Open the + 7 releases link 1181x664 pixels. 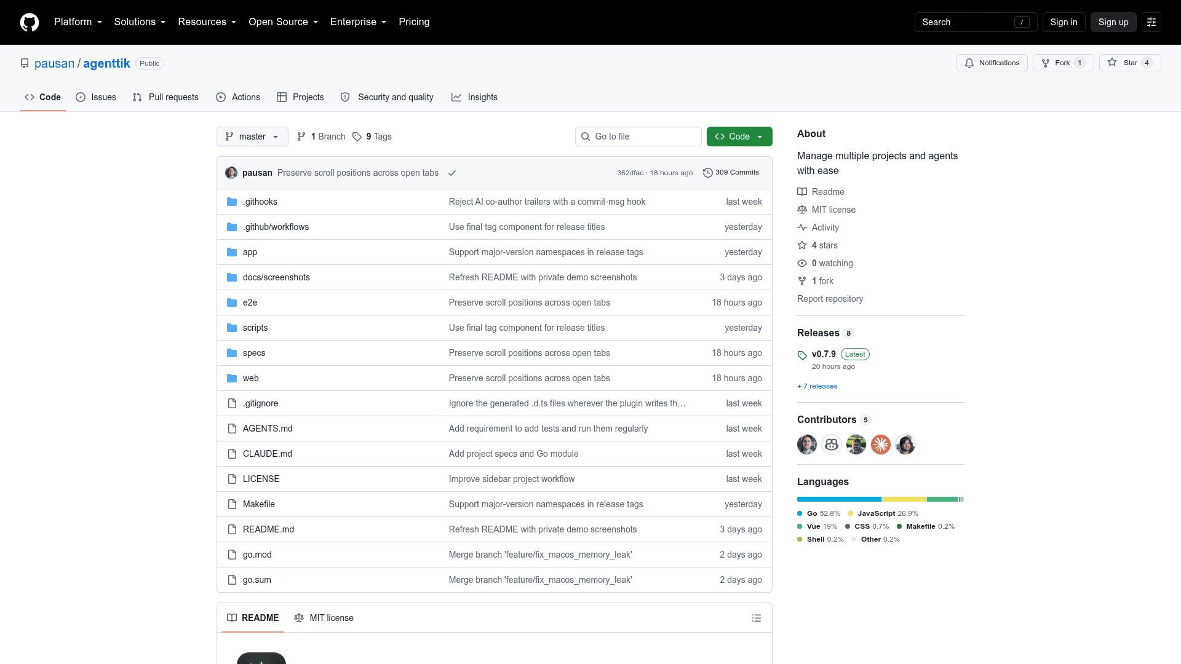(817, 386)
